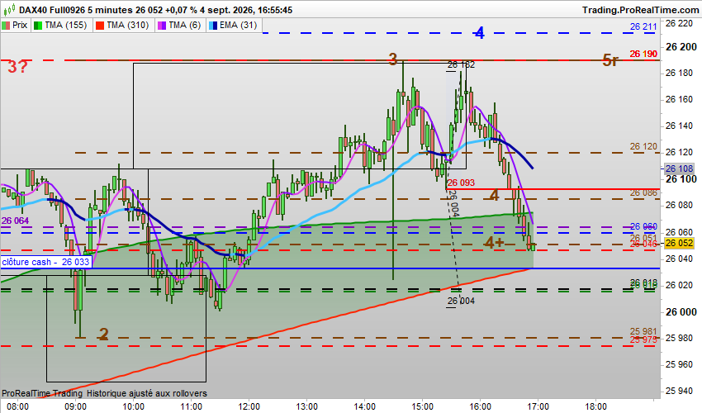
Task: Click the brown wave label 2
Action: click(x=104, y=335)
